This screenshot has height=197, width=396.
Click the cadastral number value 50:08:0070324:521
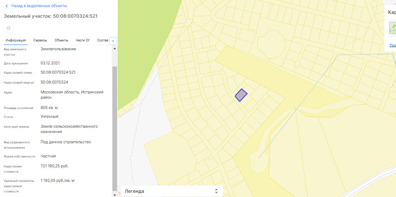tap(58, 73)
